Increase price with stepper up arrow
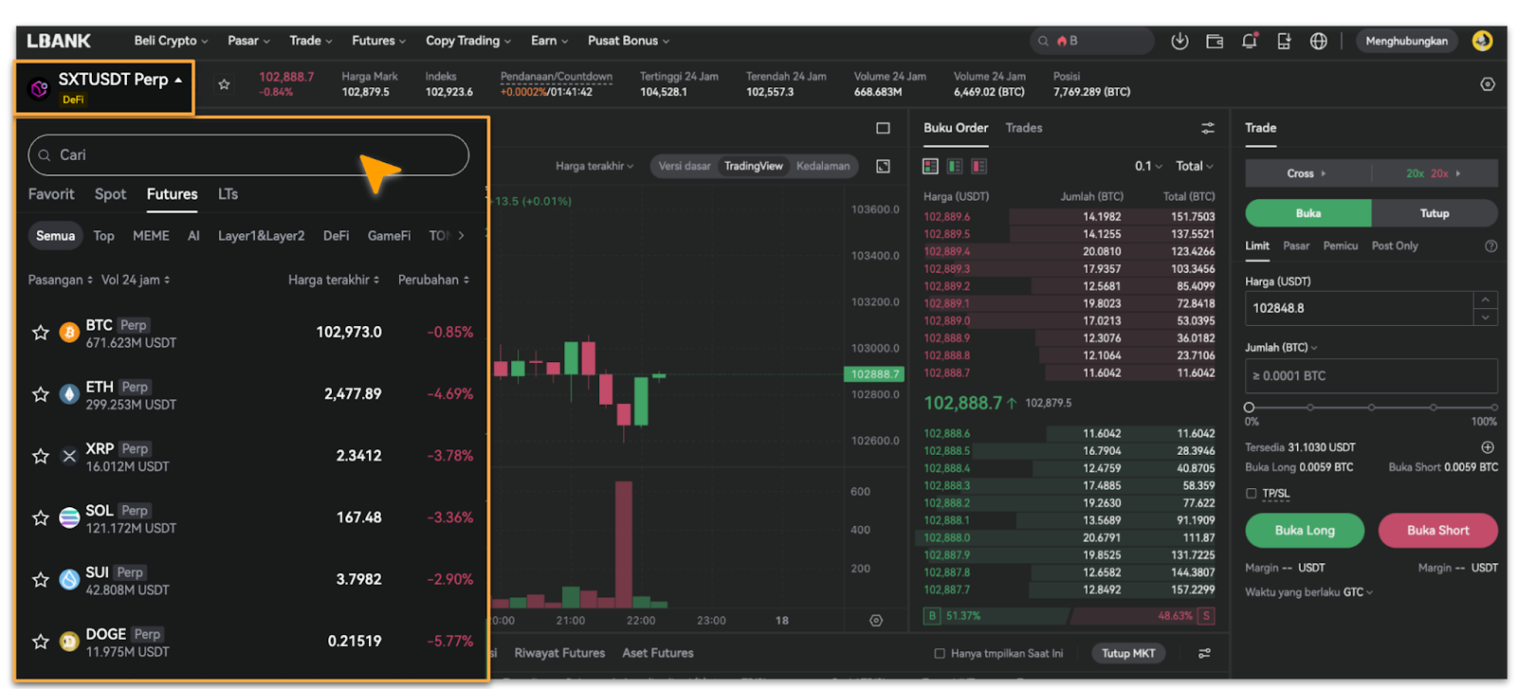This screenshot has width=1517, height=689. [1486, 300]
